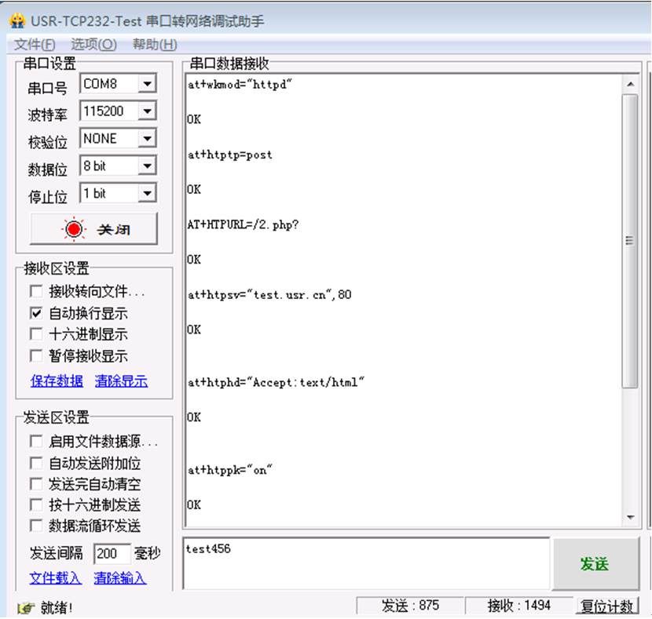Click the 发送间隔 interval input field
The image size is (652, 619).
[x=112, y=554]
